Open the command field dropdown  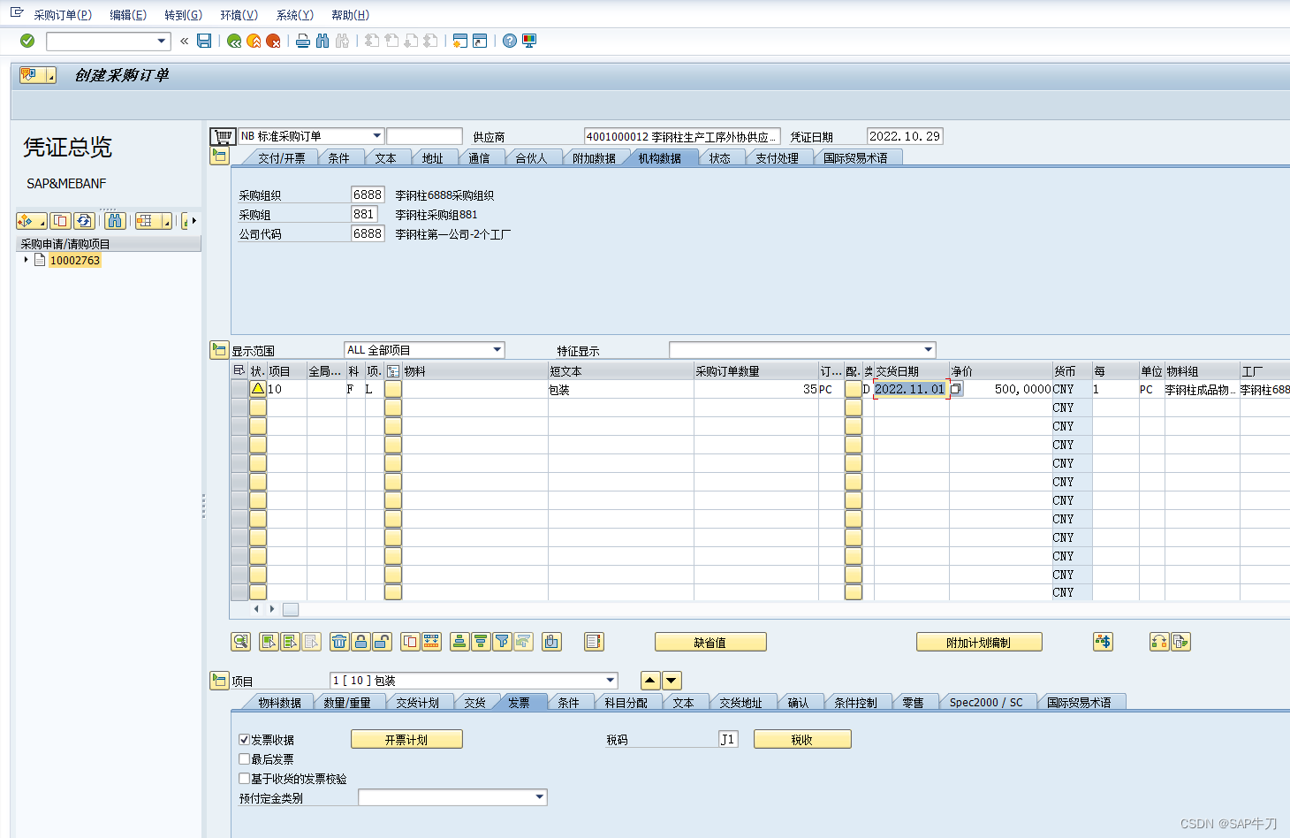point(161,41)
